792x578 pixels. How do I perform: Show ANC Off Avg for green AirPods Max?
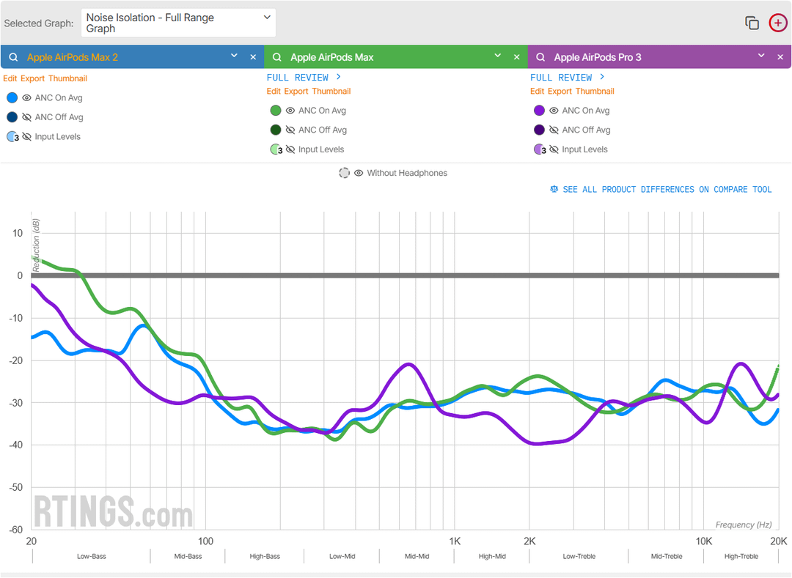[290, 130]
